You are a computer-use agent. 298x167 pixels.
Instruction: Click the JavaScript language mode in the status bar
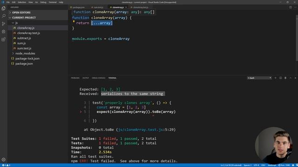point(272,165)
